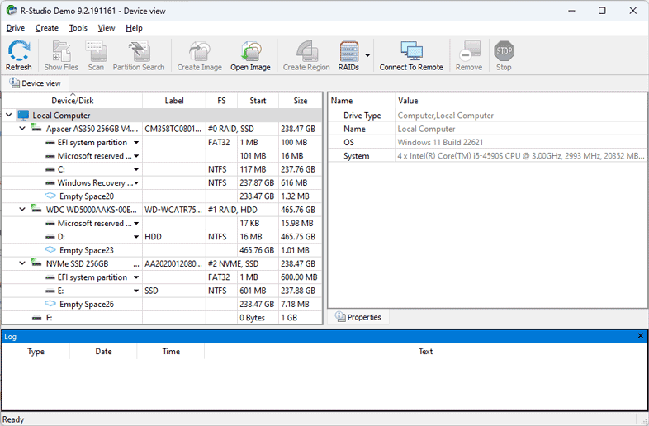
Task: Select Microsoft reserved partition at 101 MB
Action: pos(162,156)
